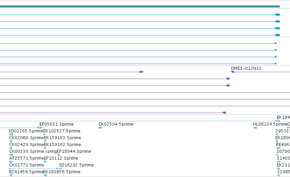This screenshot has height=177, width=290.
Task: Click the EK159163.5prime EST label
Action: click(x=62, y=138)
